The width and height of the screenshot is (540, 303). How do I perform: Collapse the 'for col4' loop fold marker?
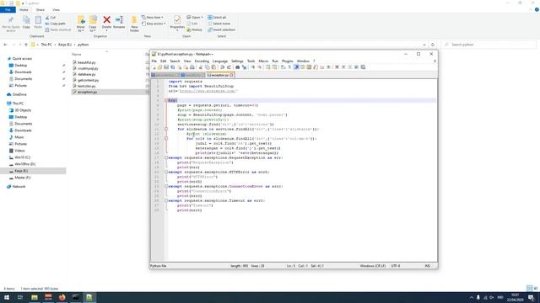[x=166, y=138]
